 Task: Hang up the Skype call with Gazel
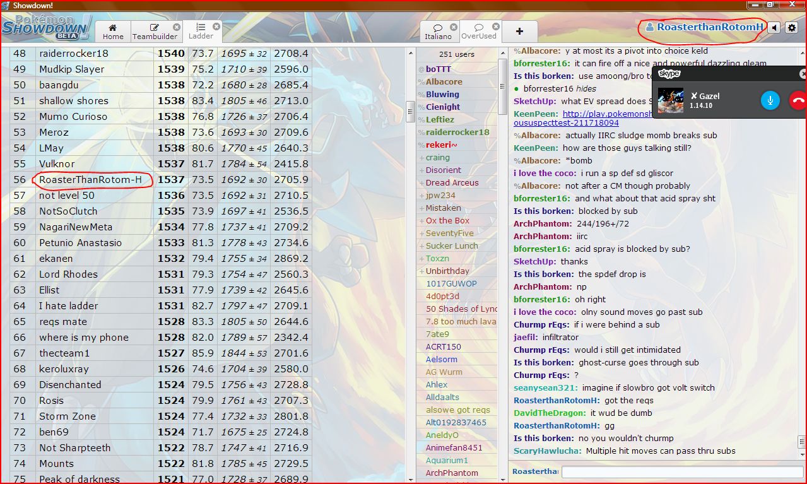(799, 100)
